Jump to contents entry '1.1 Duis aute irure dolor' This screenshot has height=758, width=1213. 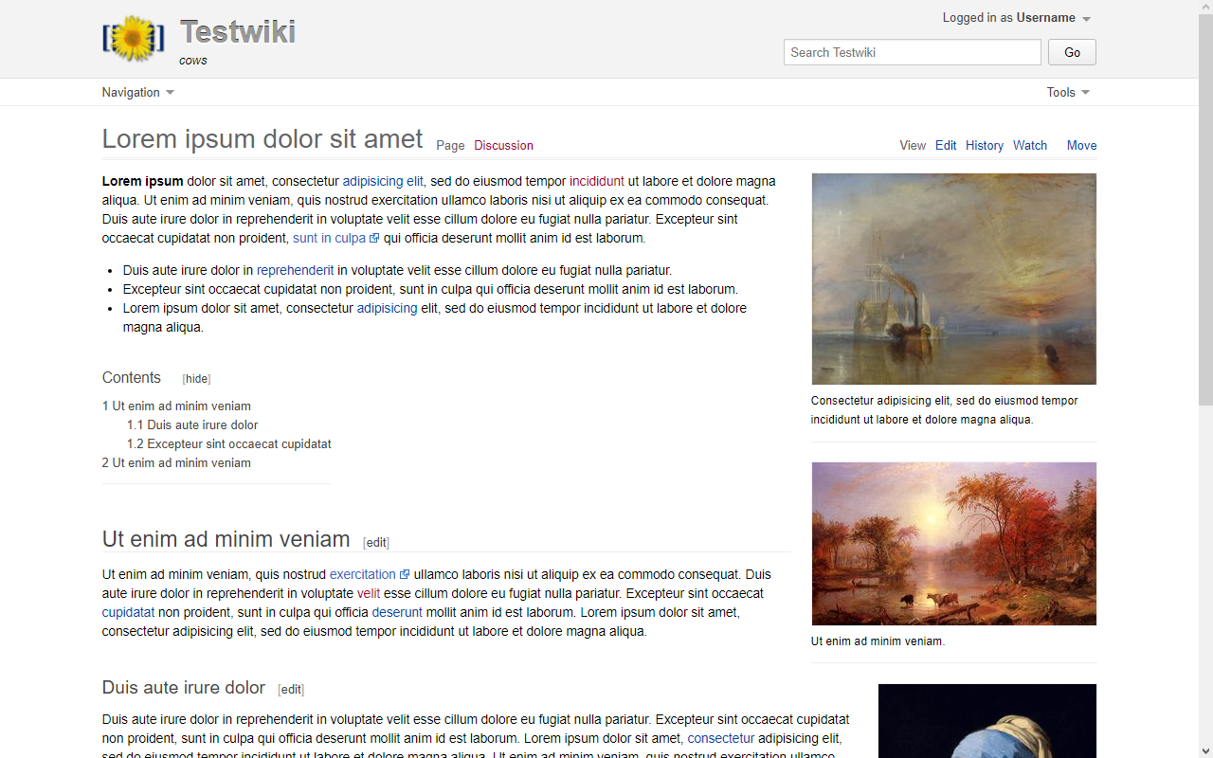[x=192, y=424]
